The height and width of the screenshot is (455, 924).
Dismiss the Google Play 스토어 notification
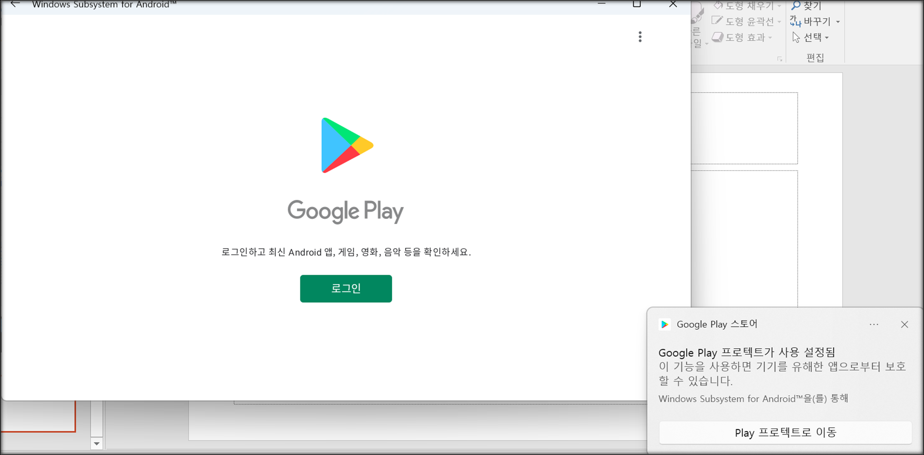(904, 324)
